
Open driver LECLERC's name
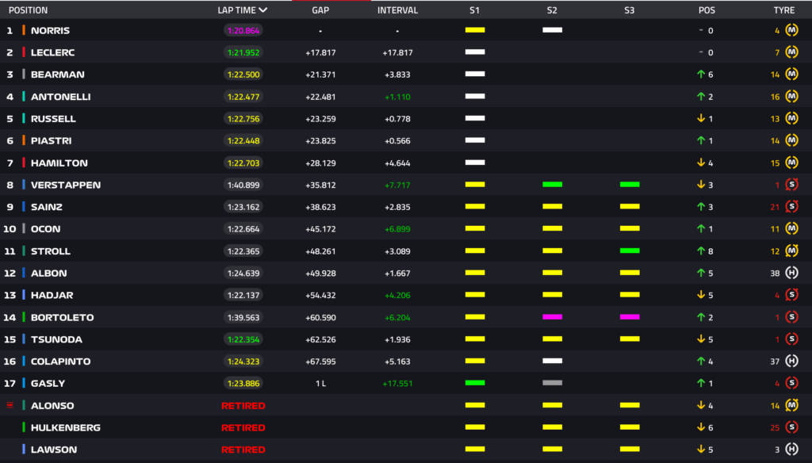pos(52,52)
